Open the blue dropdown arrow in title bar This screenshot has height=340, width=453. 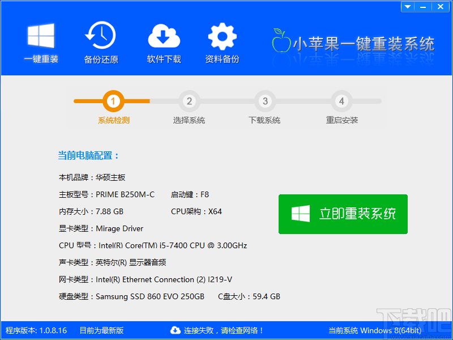407,6
